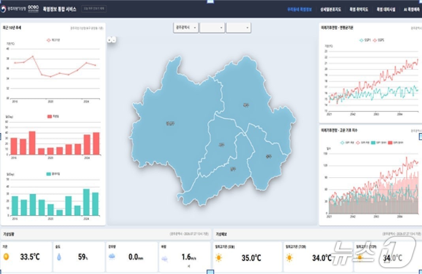
Task: Open the third empty sub-district dropdown
Action: click(x=238, y=27)
